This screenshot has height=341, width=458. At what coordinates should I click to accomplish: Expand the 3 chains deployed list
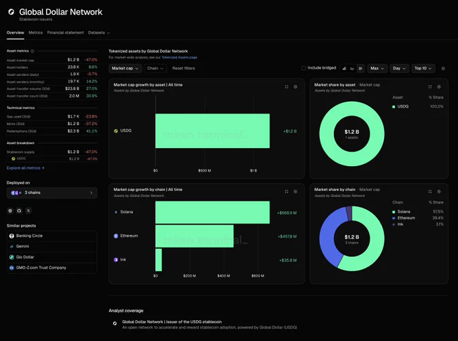point(52,193)
